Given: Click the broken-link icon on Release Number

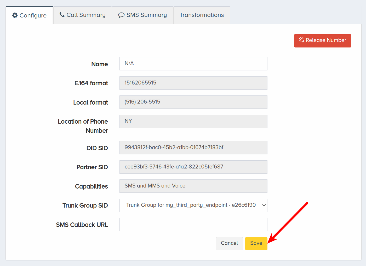Looking at the screenshot, I should [302, 40].
